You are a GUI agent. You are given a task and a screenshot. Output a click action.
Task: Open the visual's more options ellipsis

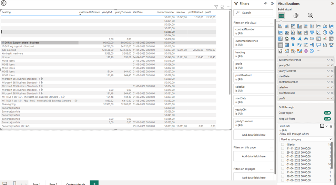228,7
